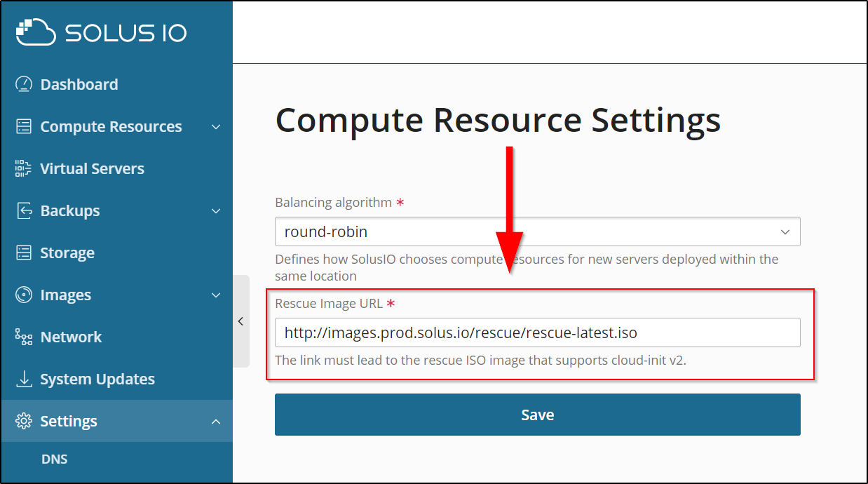Open the Balancing algorithm dropdown
Screen dimensions: 868x484
tap(537, 231)
